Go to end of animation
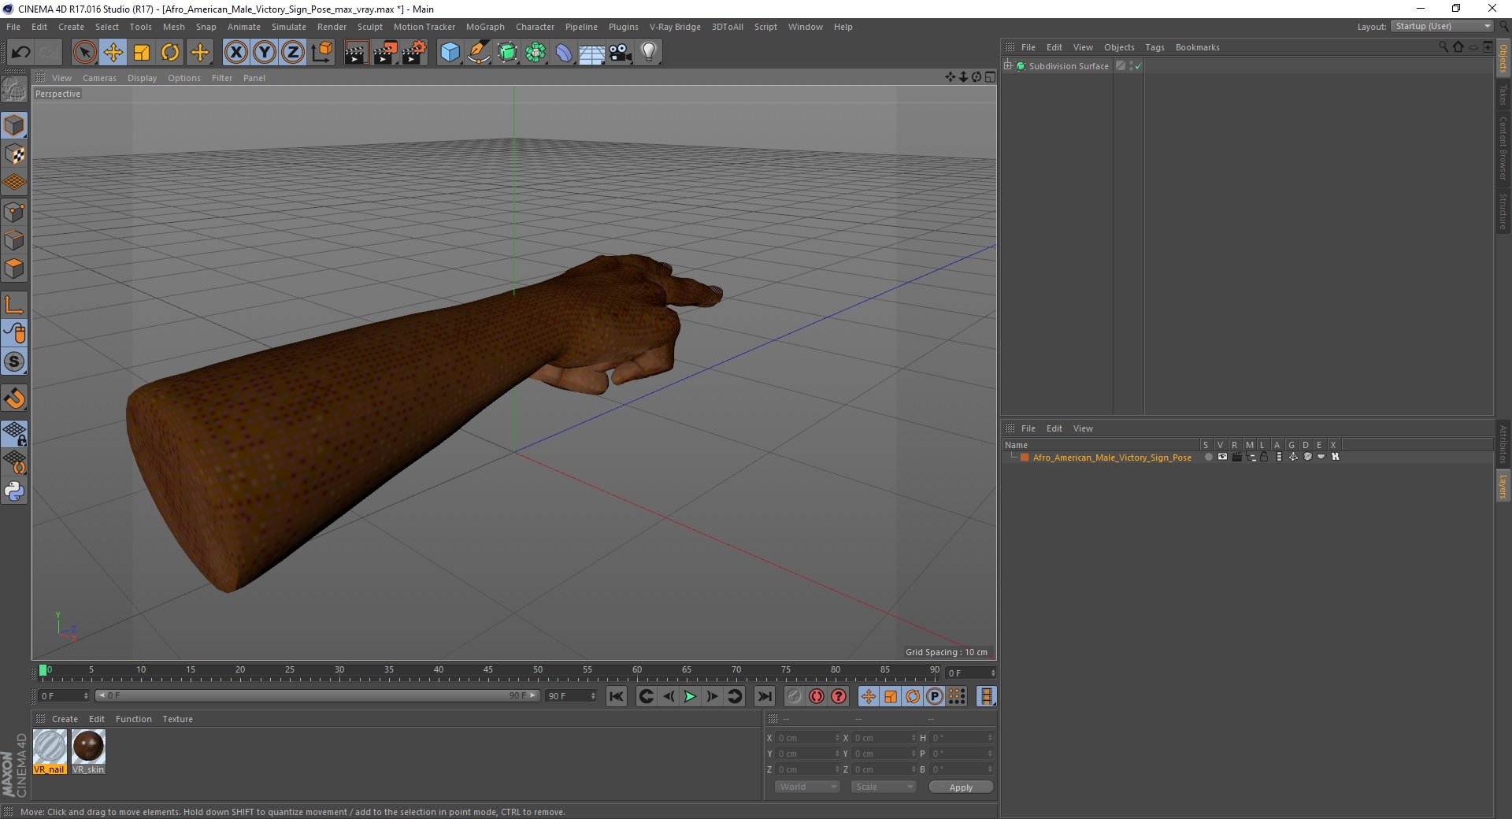Screen dimensions: 1512x819 764,696
